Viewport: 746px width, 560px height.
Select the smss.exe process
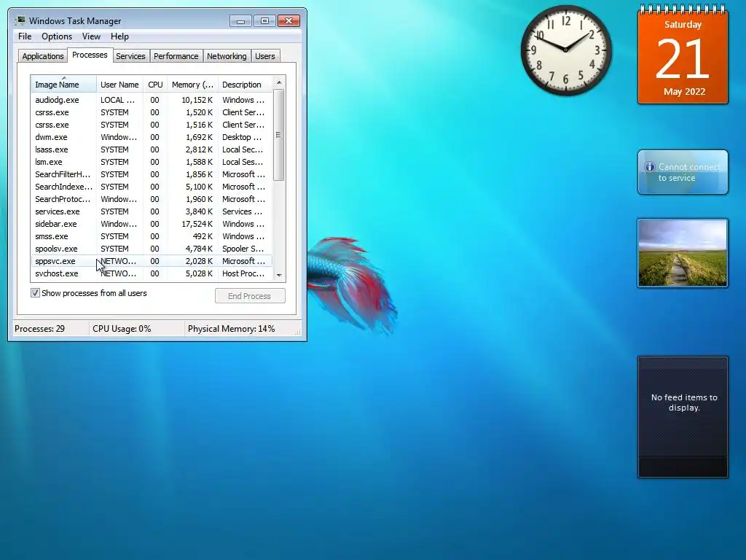pyautogui.click(x=152, y=236)
